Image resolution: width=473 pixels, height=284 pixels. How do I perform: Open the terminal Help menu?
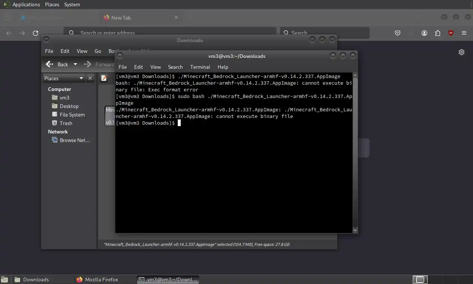[x=223, y=67]
